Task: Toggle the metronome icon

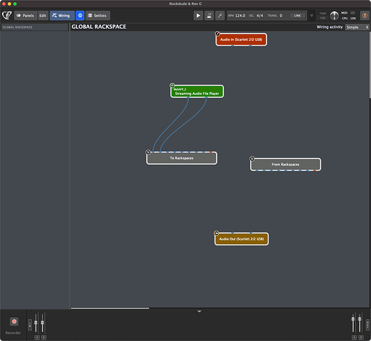Action: coord(209,16)
